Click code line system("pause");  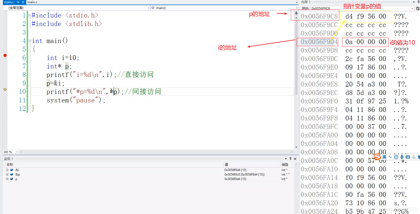click(x=76, y=100)
